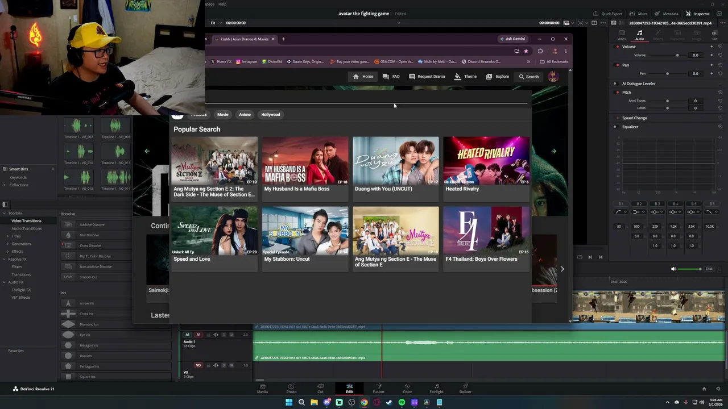Open the Mixer panel

pos(639,14)
